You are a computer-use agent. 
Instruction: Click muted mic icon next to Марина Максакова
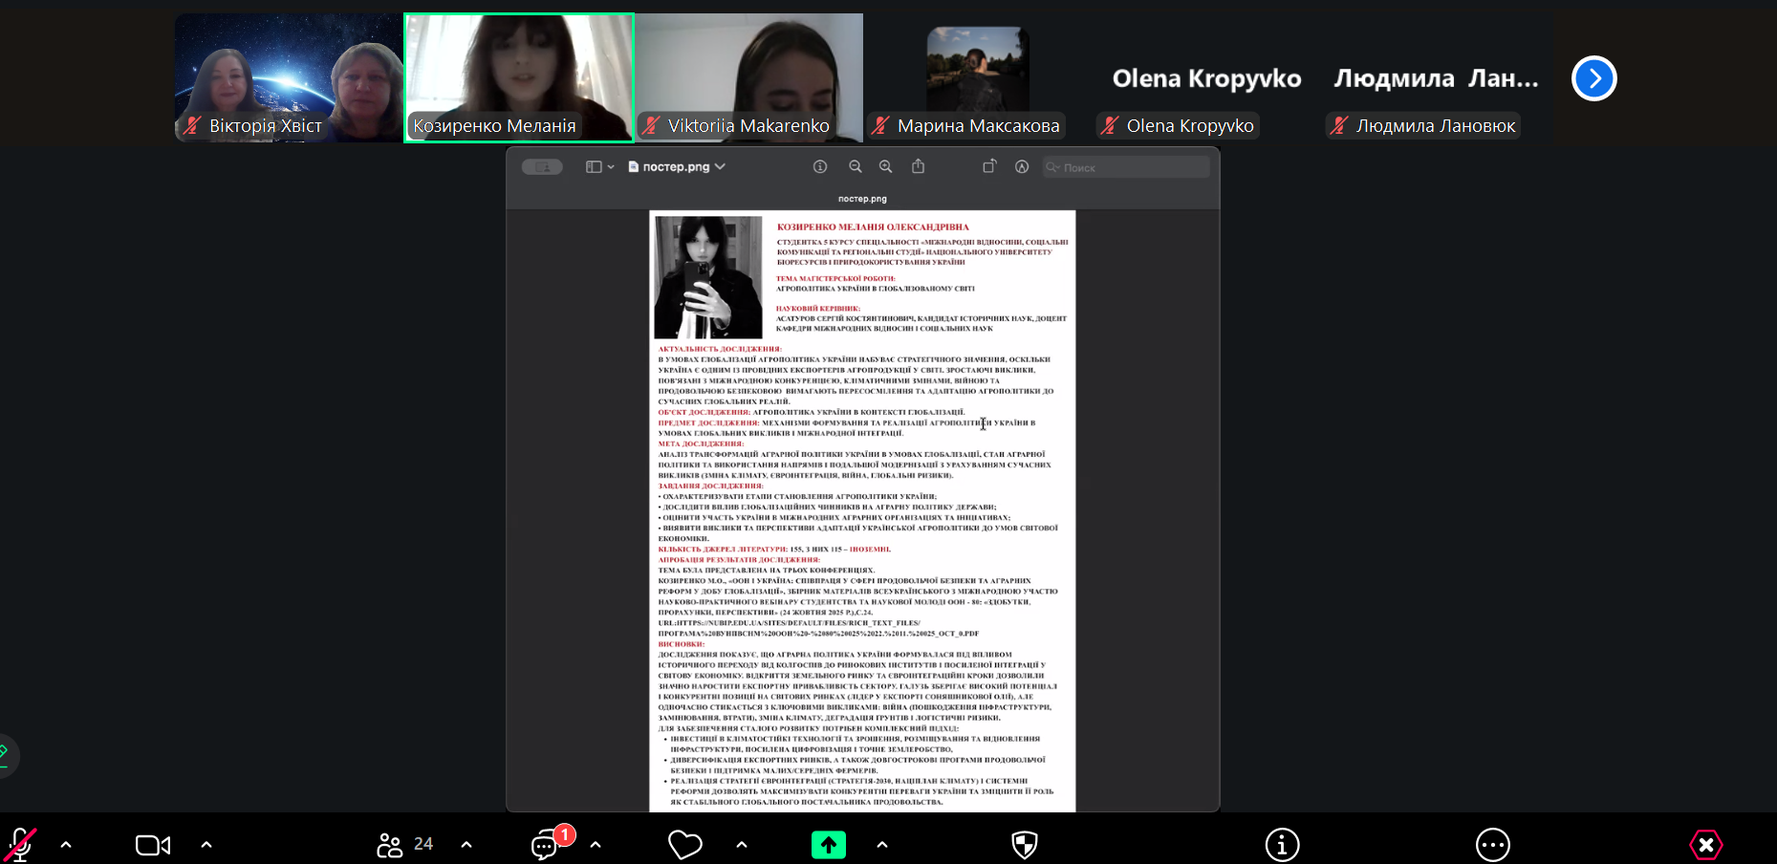tap(880, 125)
